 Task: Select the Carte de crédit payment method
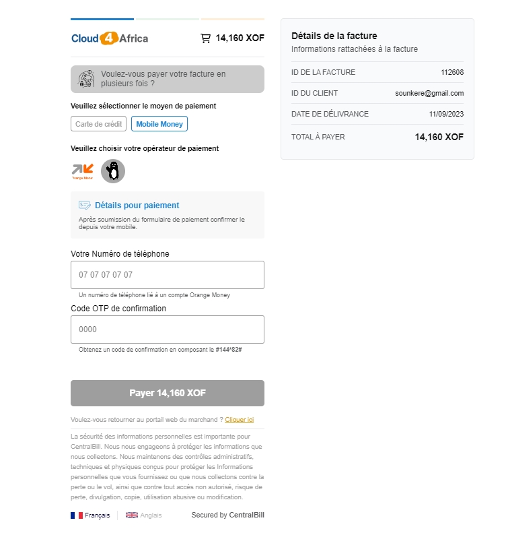(x=99, y=124)
